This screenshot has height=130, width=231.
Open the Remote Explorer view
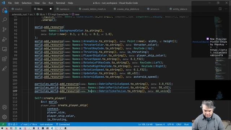pyautogui.click(x=5, y=49)
